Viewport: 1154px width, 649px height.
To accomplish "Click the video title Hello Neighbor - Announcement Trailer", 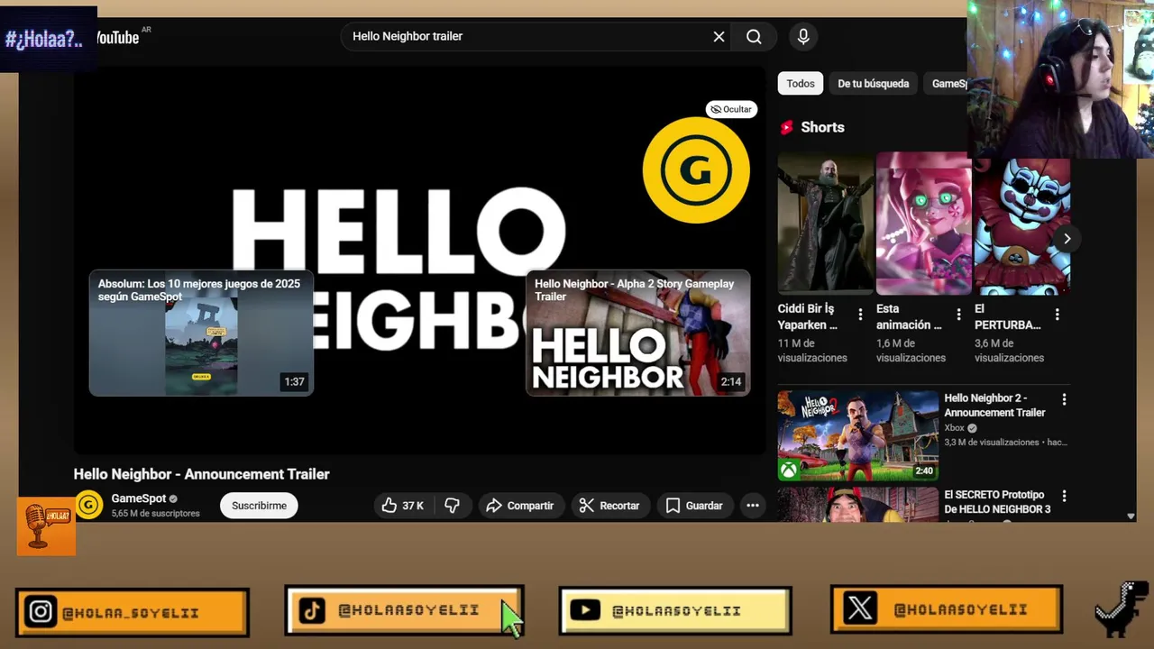I will click(x=202, y=474).
